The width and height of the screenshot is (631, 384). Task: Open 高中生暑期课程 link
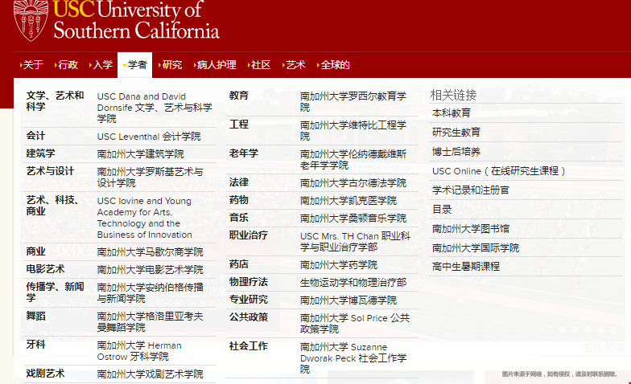[x=466, y=267]
